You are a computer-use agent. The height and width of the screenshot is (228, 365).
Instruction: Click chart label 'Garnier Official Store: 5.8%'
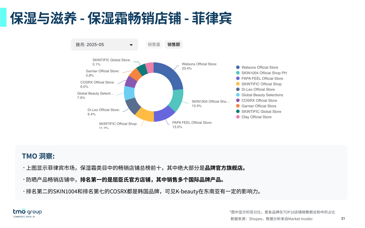[x=102, y=73]
